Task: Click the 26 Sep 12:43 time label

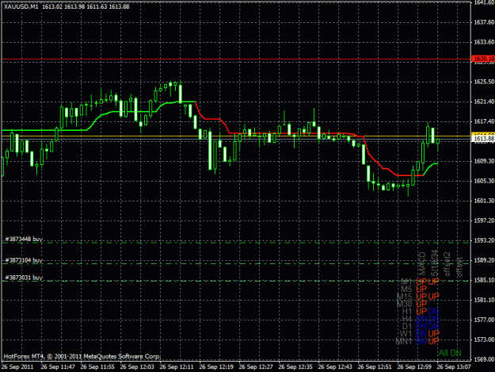Action: (x=335, y=367)
